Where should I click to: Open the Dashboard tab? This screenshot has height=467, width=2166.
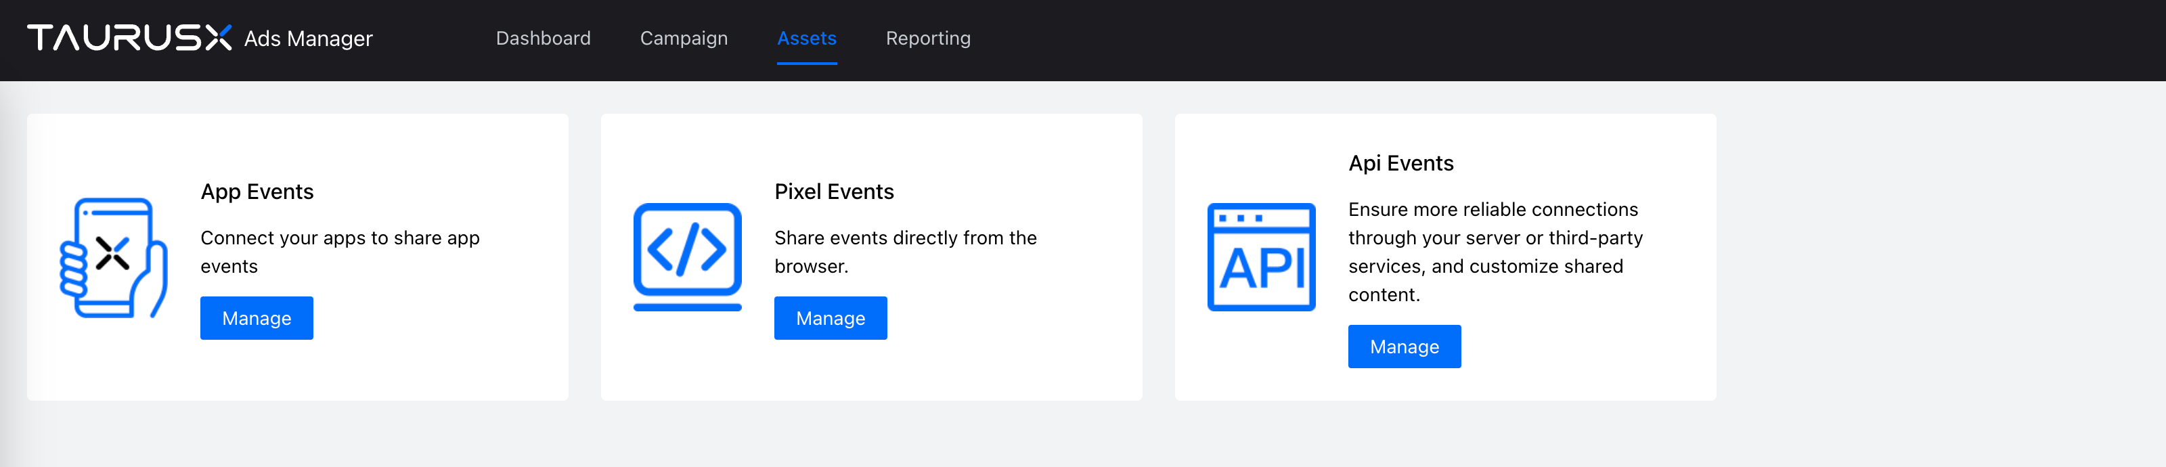coord(543,39)
